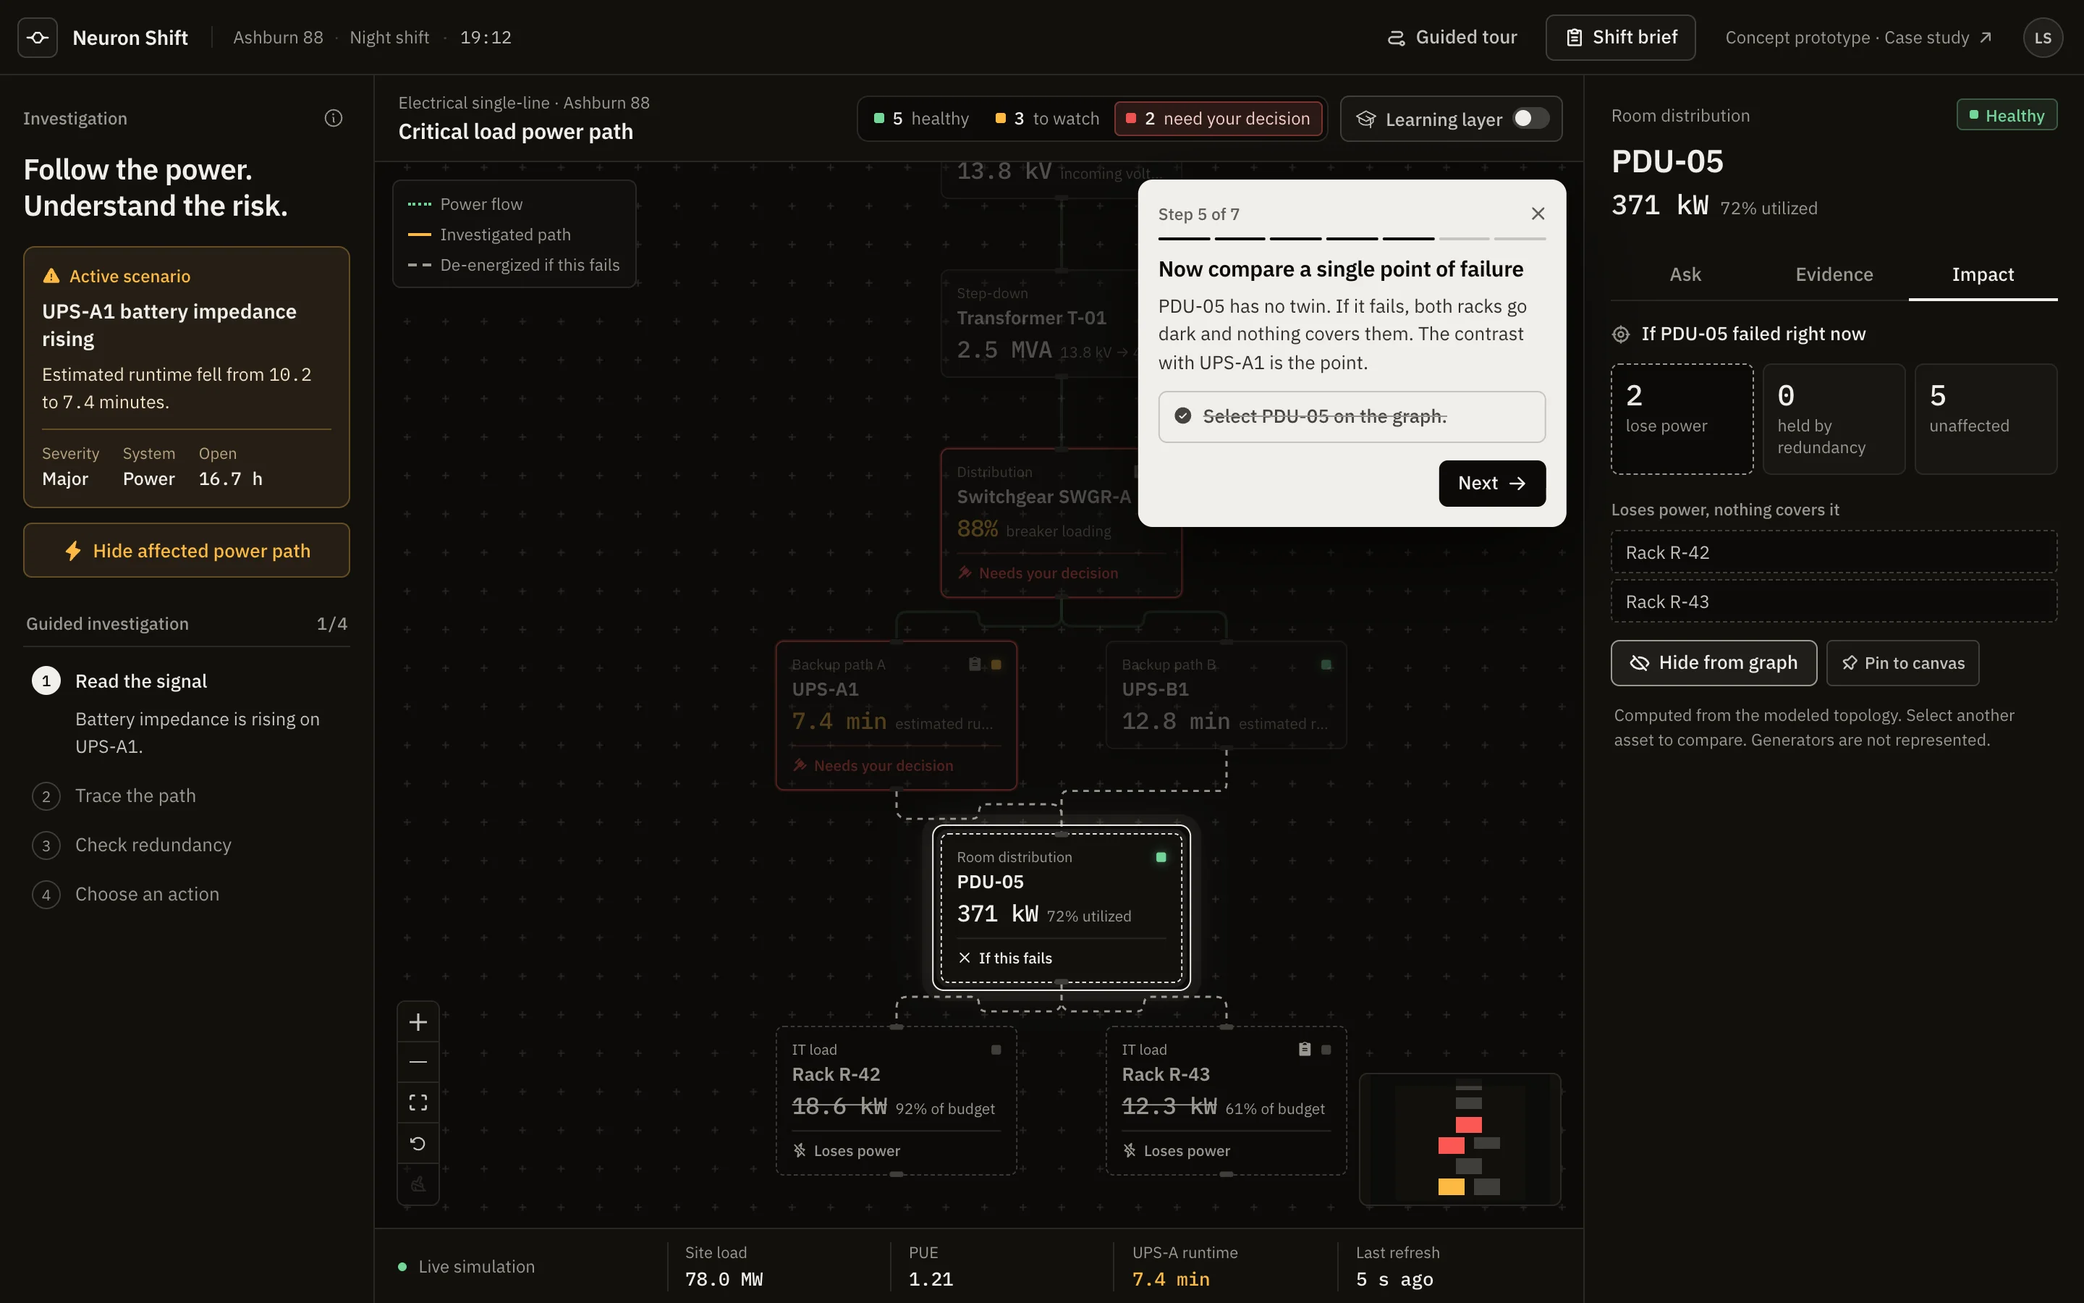2084x1303 pixels.
Task: Click the Neuron Shift logo icon
Action: [x=37, y=37]
